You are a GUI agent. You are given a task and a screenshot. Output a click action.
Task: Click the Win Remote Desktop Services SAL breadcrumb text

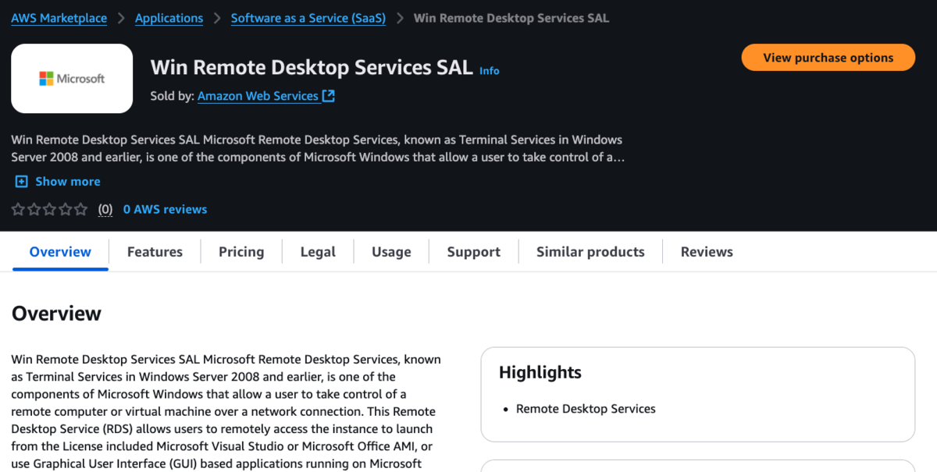(511, 18)
